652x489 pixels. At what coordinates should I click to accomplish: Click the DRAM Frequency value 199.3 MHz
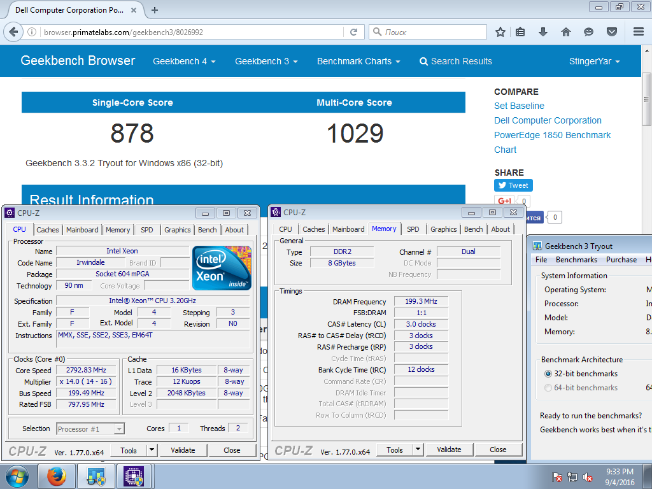click(x=422, y=301)
